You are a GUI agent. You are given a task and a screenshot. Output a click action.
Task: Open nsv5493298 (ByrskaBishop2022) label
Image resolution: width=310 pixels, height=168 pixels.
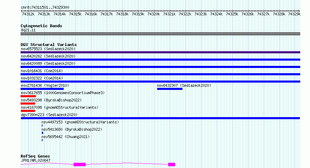tap(51, 100)
